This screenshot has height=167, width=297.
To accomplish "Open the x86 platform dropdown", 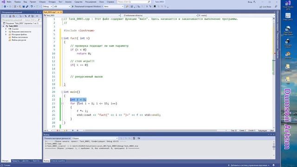I will tap(62, 6).
